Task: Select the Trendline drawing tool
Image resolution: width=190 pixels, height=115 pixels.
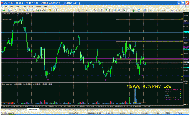Action: (x=74, y=10)
